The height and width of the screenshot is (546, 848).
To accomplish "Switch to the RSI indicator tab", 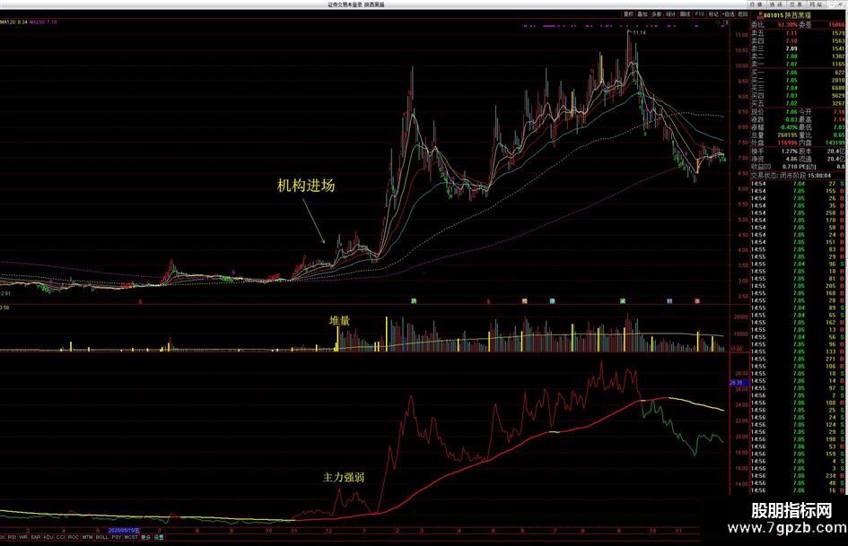I will (12, 537).
